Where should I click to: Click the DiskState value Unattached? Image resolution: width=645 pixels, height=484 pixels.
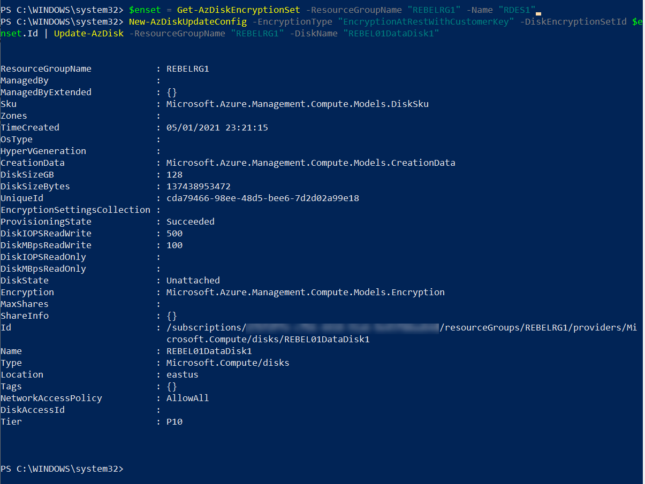(x=193, y=281)
